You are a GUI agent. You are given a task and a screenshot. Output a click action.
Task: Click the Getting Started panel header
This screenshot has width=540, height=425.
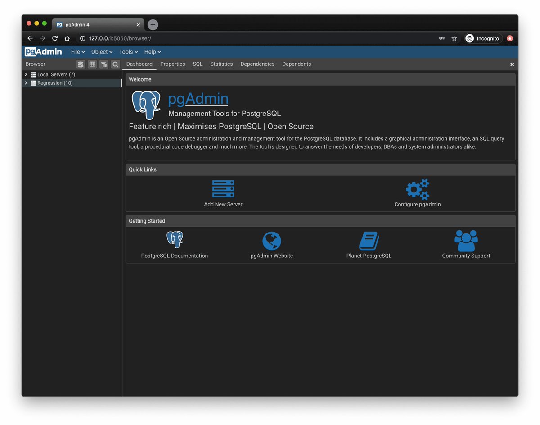pyautogui.click(x=320, y=221)
